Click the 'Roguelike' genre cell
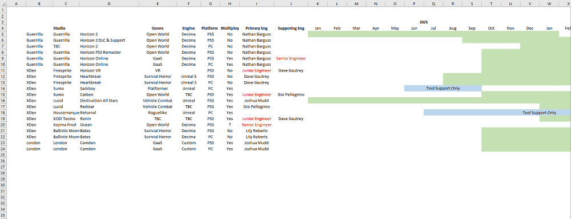This screenshot has height=219, width=571. 158,113
